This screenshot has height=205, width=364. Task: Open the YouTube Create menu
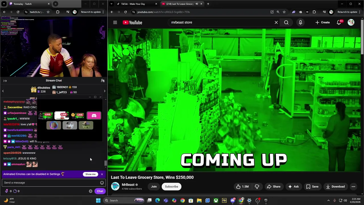(322, 22)
